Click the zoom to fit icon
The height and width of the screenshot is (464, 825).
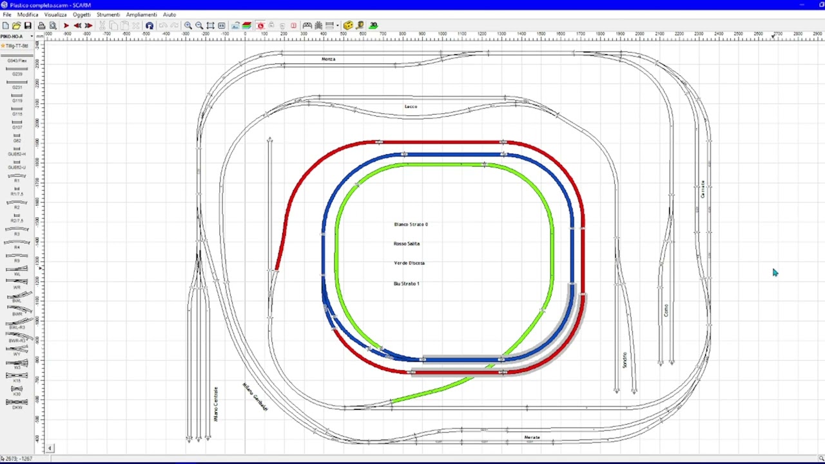pyautogui.click(x=210, y=26)
